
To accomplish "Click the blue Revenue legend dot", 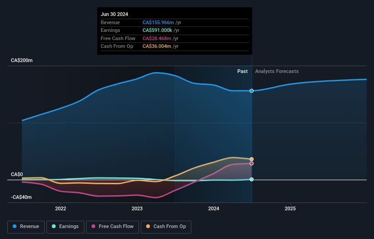I will [x=15, y=226].
